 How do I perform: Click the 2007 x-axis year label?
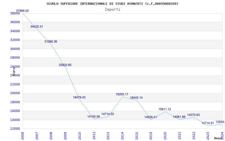click(37, 136)
